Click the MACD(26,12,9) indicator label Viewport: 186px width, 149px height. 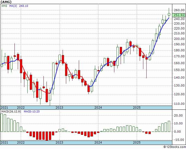click(11, 112)
